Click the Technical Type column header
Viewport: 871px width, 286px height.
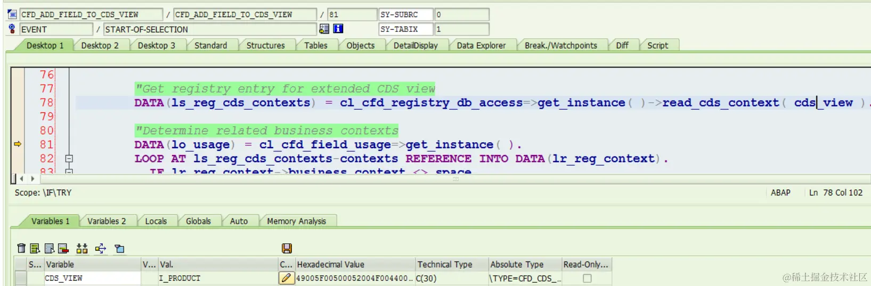coord(451,264)
